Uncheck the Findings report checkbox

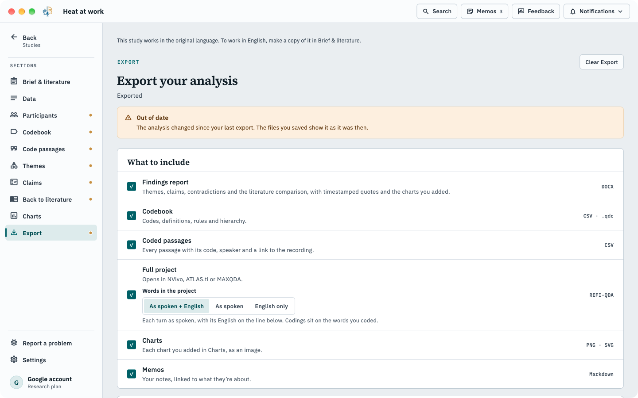click(132, 187)
